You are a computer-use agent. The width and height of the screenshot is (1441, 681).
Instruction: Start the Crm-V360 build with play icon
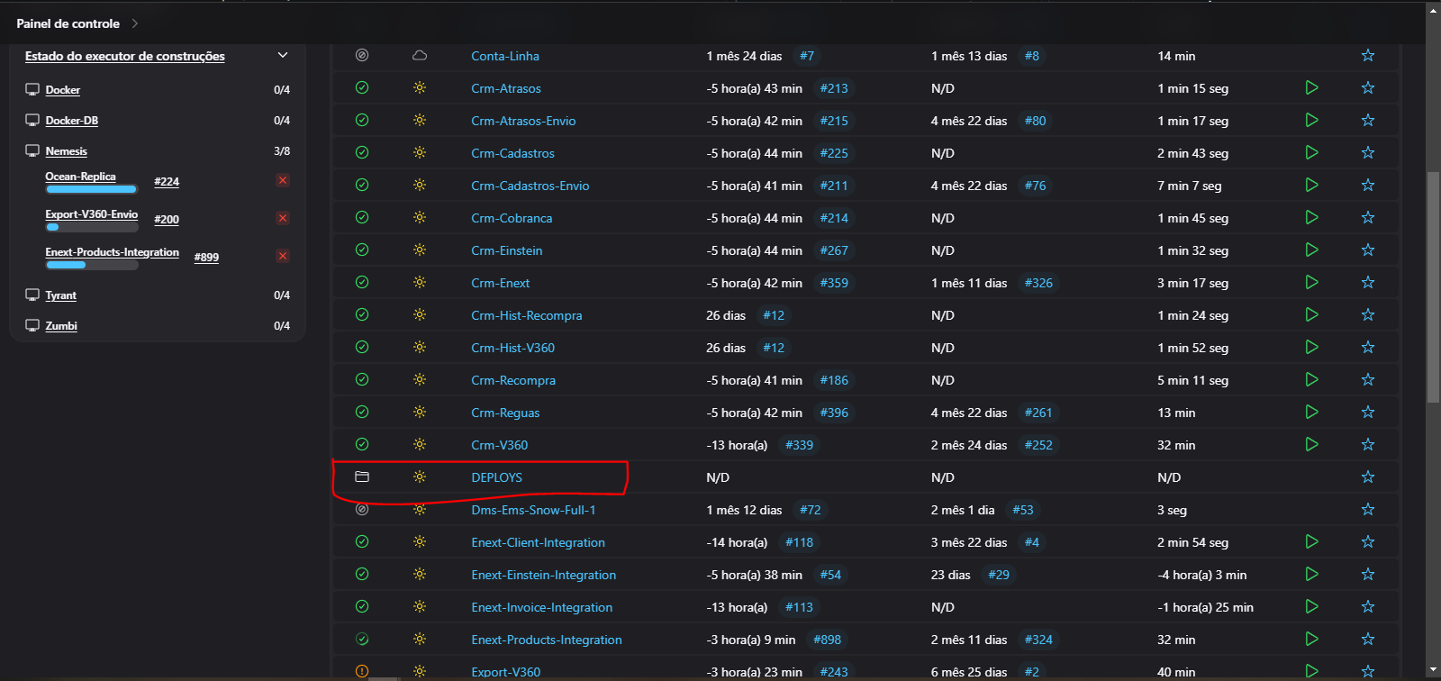click(x=1311, y=445)
